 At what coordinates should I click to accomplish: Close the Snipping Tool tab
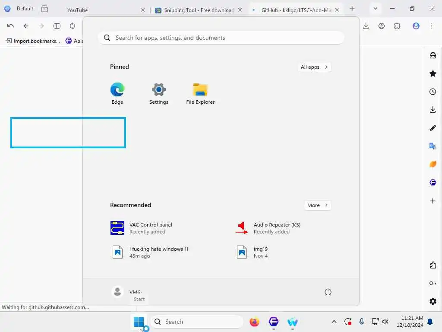point(240,10)
